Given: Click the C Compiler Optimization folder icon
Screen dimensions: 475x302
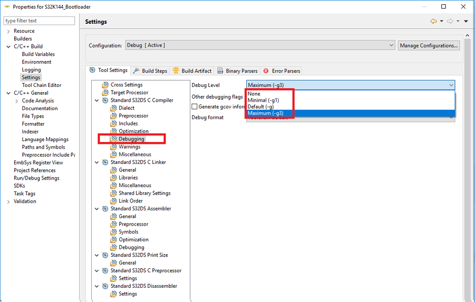Looking at the screenshot, I should (x=113, y=132).
